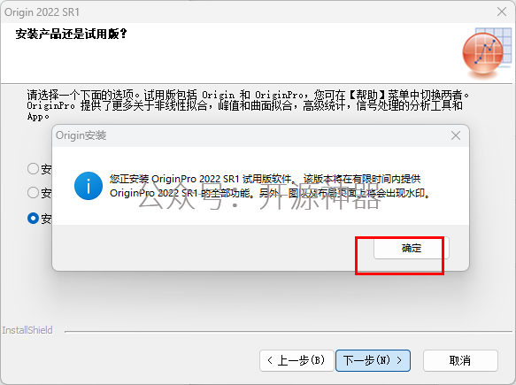The width and height of the screenshot is (516, 385).
Task: Click the 安装产品还是试用版？ heading
Action: pyautogui.click(x=71, y=34)
